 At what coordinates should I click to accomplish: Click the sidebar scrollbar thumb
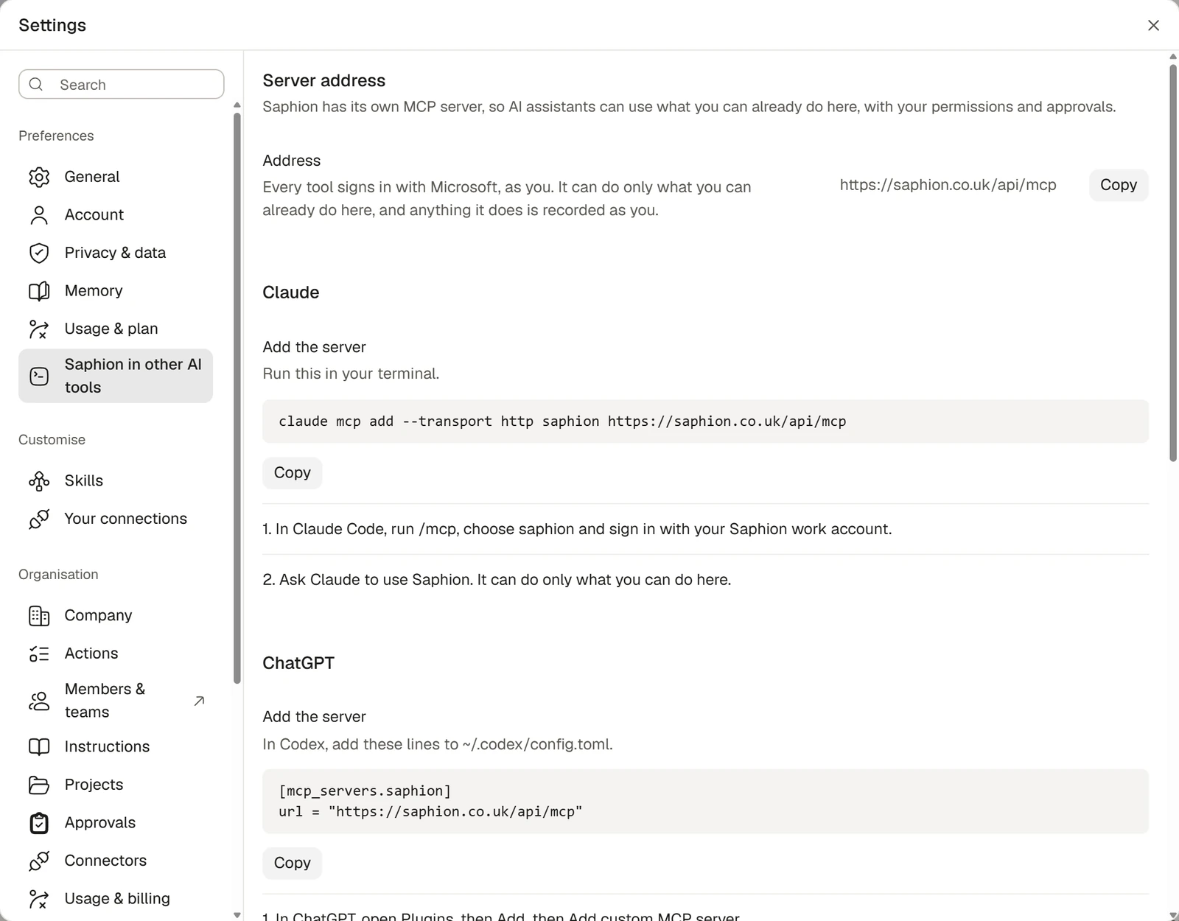click(237, 398)
